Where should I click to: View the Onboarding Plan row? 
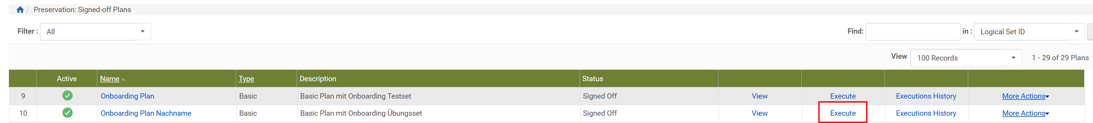tap(759, 96)
